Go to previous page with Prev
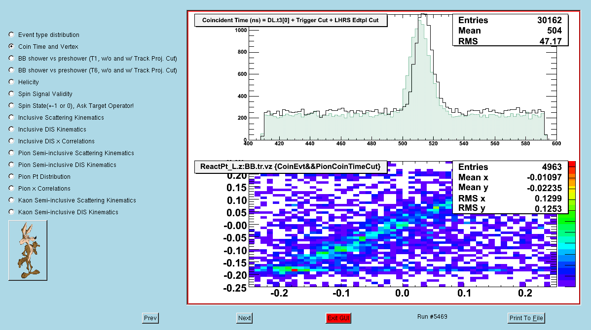591x330 pixels. click(150, 318)
